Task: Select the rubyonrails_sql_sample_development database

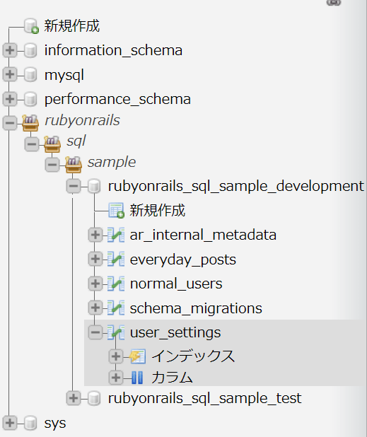Action: click(x=236, y=186)
